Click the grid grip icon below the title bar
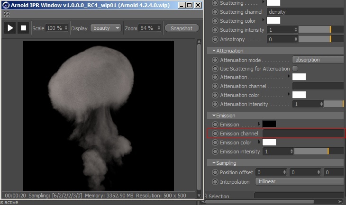346x205 pixels. coord(7,14)
